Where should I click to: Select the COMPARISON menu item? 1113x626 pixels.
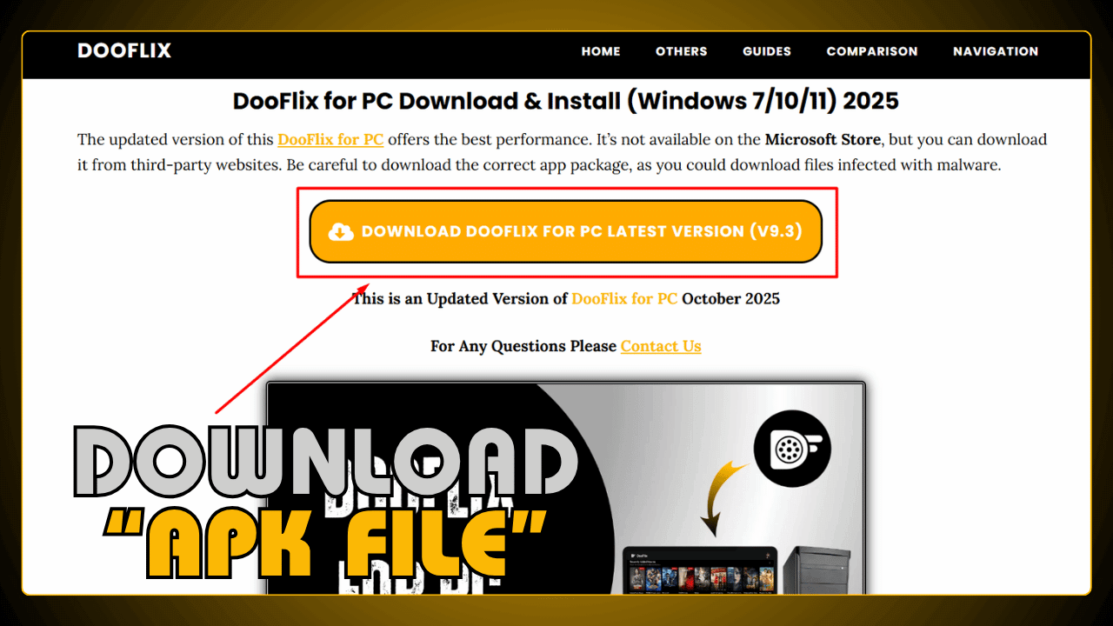coord(872,51)
